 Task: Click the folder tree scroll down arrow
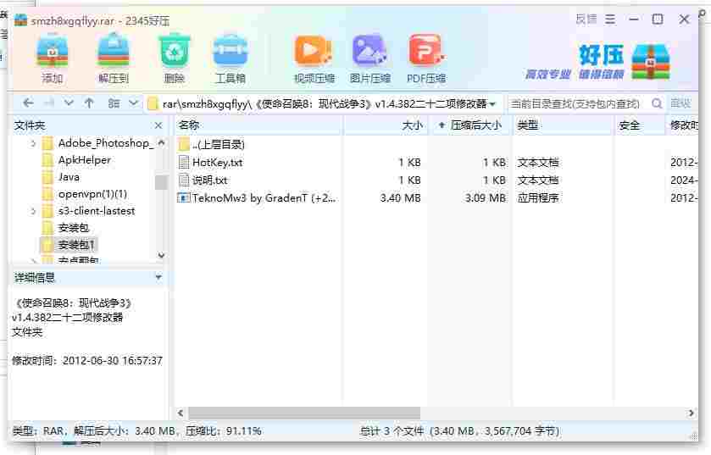(161, 256)
